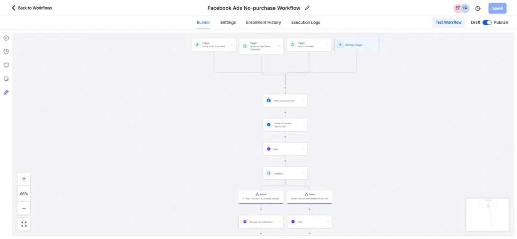This screenshot has height=239, width=517.
Task: Click the fit-to-screen expand icon
Action: click(x=24, y=224)
